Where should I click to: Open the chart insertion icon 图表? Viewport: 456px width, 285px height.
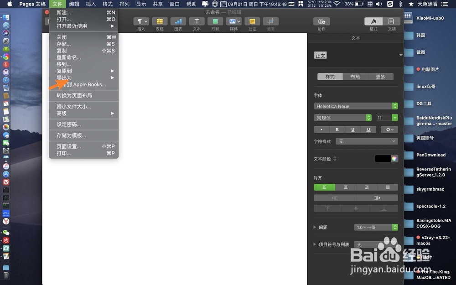tap(178, 22)
